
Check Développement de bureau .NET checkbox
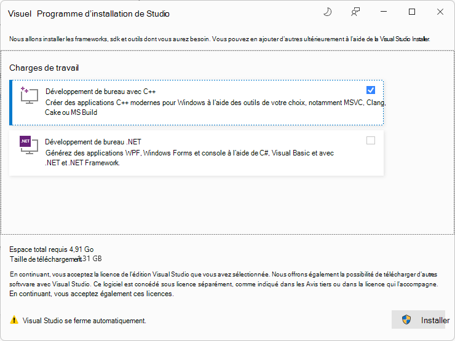[371, 141]
